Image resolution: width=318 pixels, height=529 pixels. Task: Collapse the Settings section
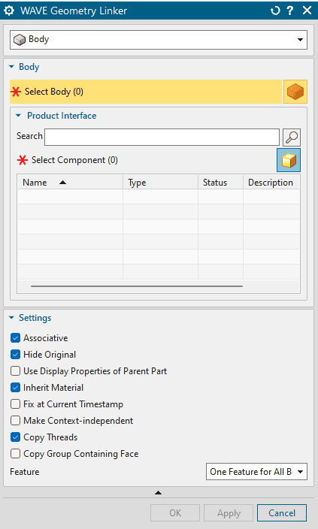pyautogui.click(x=11, y=318)
